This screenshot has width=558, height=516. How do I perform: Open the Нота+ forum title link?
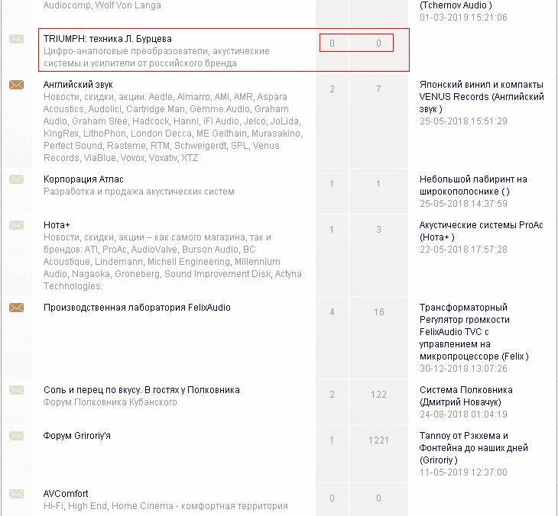tap(57, 225)
